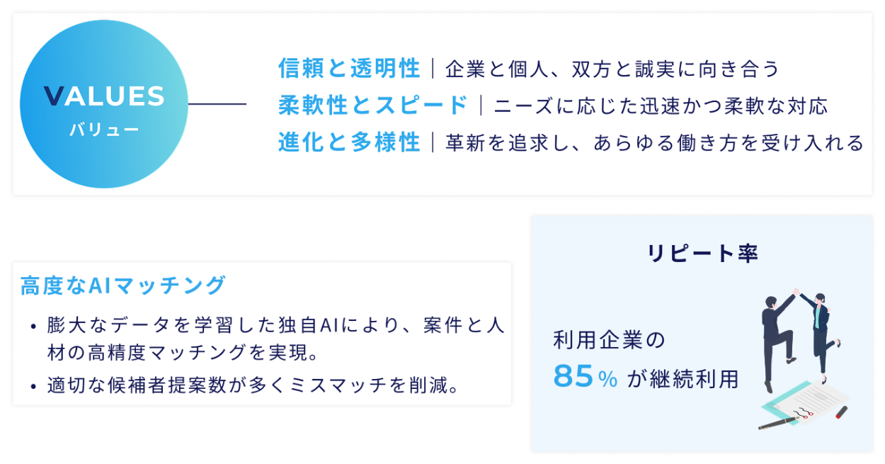This screenshot has width=885, height=464.
Task: Click the text 企業と個人、双方と誠実に向き合う
Action: point(612,69)
